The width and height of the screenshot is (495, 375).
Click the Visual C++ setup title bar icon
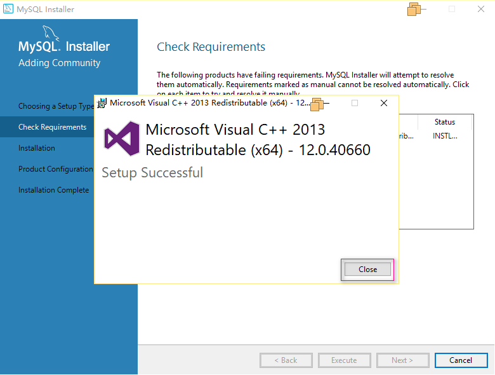coord(102,103)
